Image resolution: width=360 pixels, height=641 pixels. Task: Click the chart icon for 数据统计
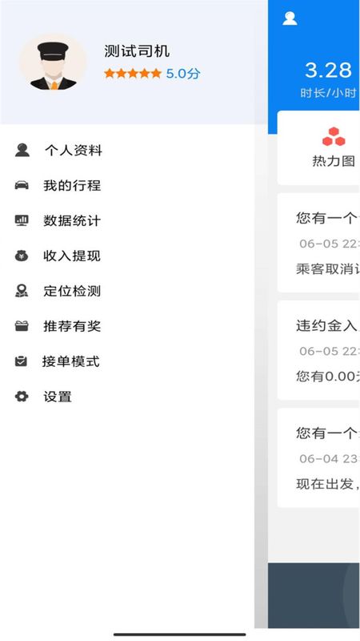(22, 220)
